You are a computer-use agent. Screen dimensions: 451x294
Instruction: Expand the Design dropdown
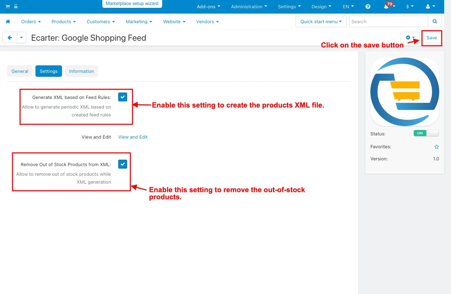click(321, 6)
